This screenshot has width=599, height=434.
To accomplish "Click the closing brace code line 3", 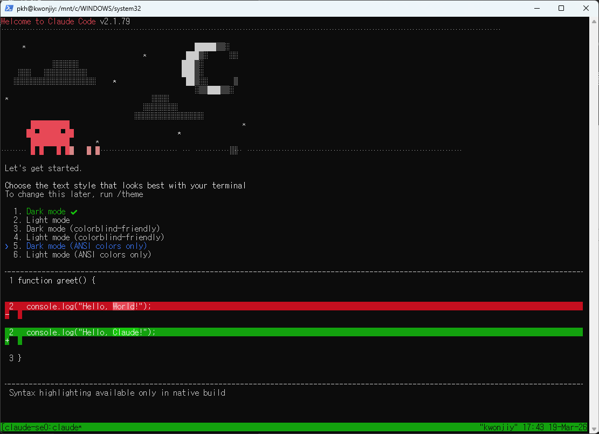I will [x=15, y=358].
